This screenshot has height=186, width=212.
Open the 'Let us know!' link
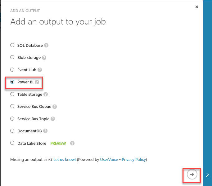[x=65, y=159]
